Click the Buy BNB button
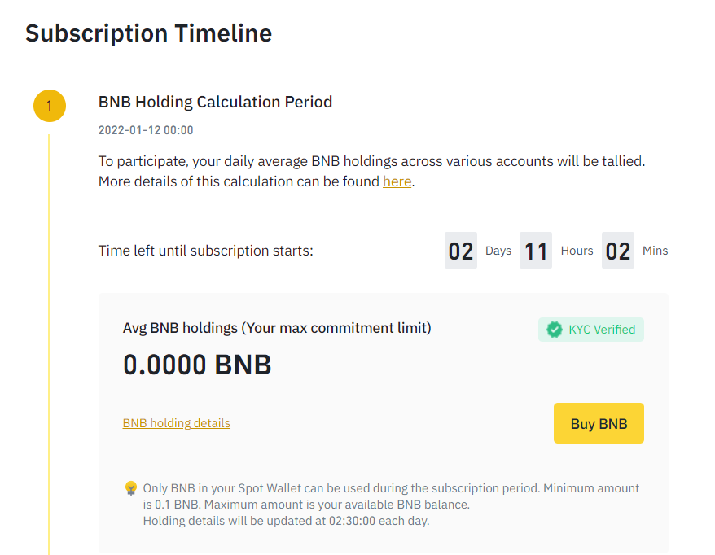715x555 pixels. click(599, 423)
